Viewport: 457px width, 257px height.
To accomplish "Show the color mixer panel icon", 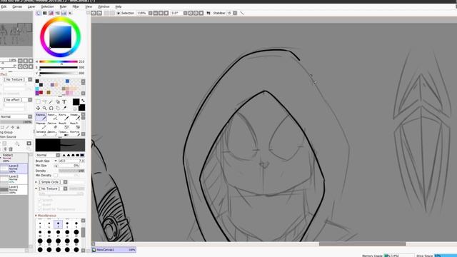I will (x=57, y=13).
